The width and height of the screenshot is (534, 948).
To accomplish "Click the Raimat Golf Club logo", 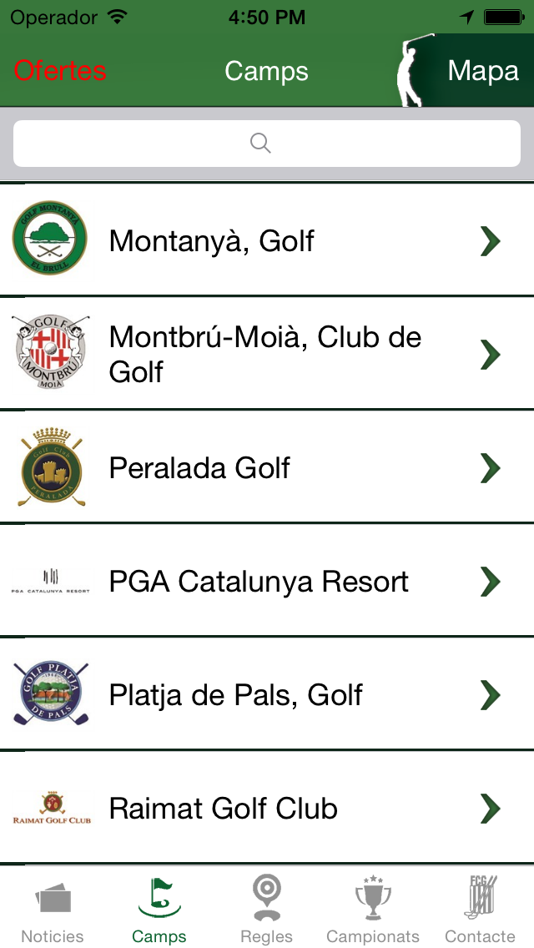I will tap(50, 808).
